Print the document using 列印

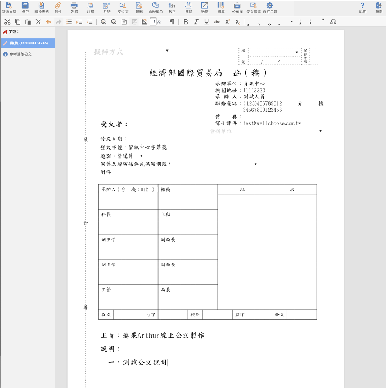[x=74, y=8]
